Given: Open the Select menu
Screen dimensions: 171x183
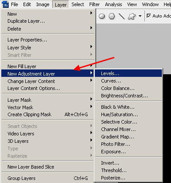Looking at the screenshot, I should tap(78, 4).
